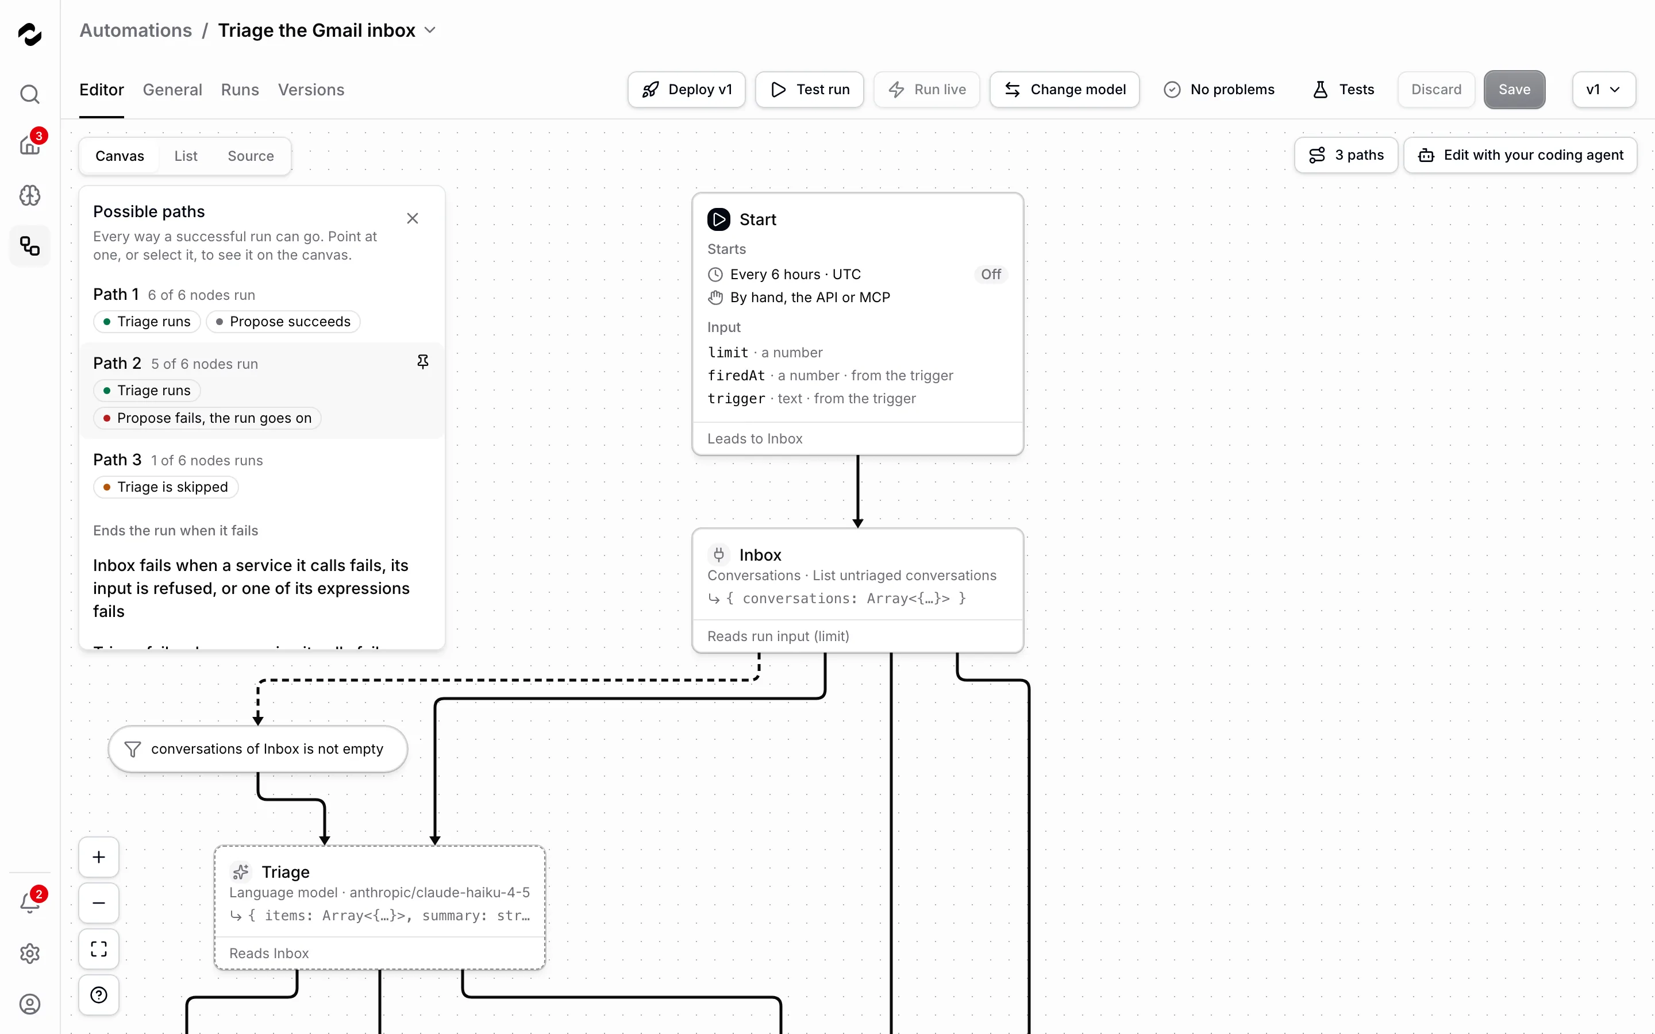The width and height of the screenshot is (1655, 1034).
Task: Select the Canvas view
Action: pyautogui.click(x=120, y=156)
